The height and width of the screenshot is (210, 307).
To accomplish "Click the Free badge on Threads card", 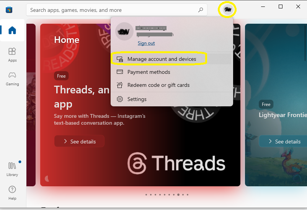I will pyautogui.click(x=61, y=76).
